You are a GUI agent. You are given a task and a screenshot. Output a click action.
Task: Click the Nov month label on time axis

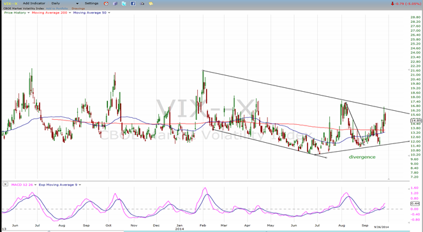134,225
